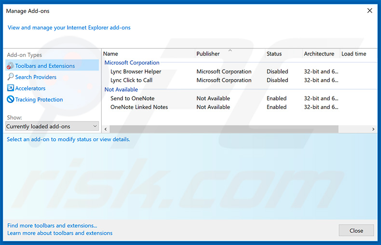Screen dimensions: 381x245
Task: Click the Search Providers magnifier icon
Action: (x=11, y=77)
